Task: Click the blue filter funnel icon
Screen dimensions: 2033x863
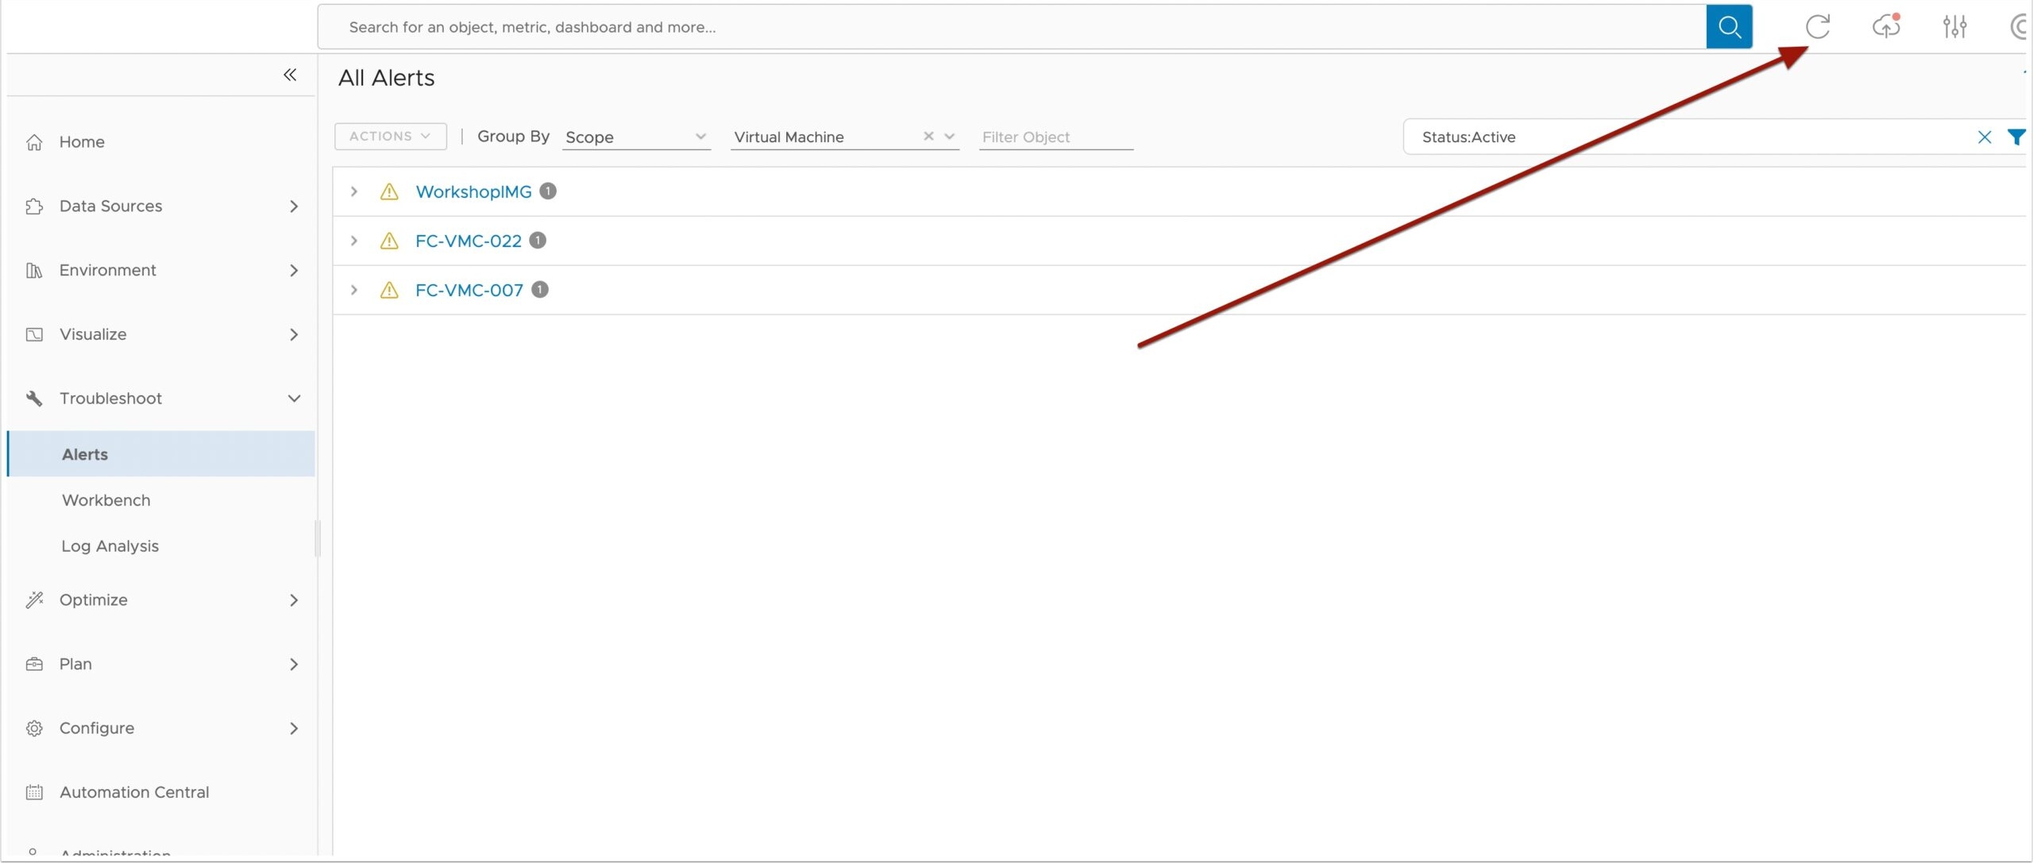Action: point(2016,137)
